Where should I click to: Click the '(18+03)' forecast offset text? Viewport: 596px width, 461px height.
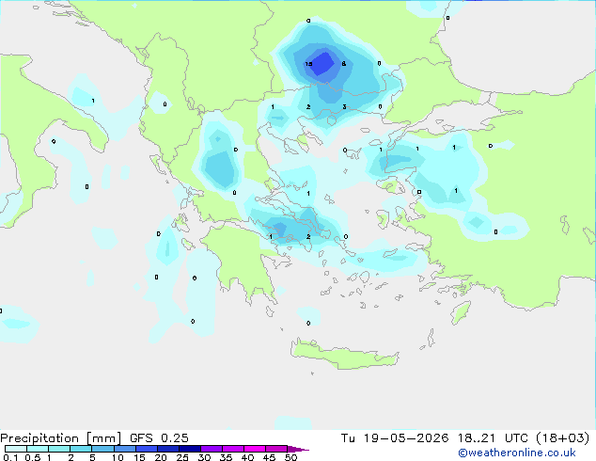[x=562, y=438]
